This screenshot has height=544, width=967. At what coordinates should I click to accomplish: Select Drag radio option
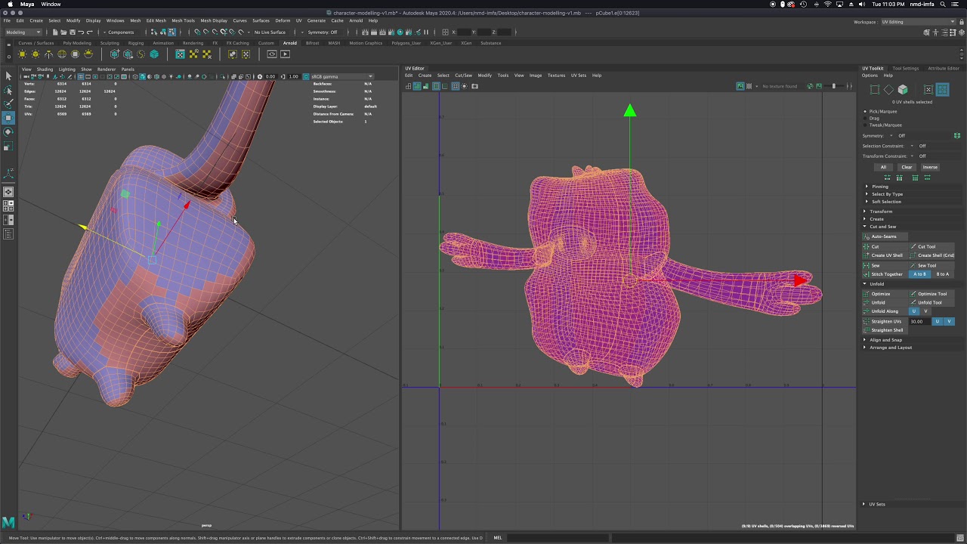pyautogui.click(x=865, y=119)
